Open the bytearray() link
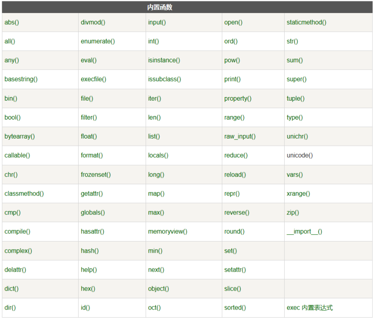 coord(19,136)
